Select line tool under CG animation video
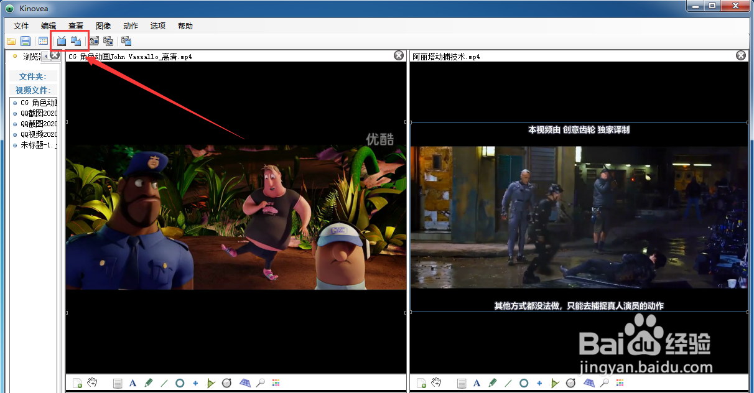The width and height of the screenshot is (754, 393). 164,383
